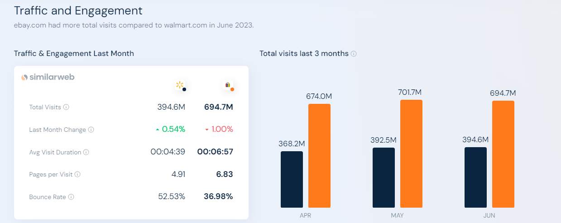
Task: Select the orange April bar labeled 674.0M
Action: [319, 156]
